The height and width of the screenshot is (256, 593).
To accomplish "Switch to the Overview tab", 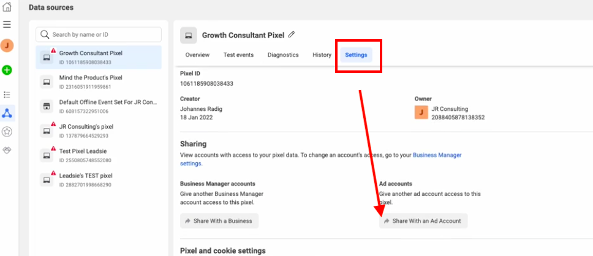I will 197,55.
